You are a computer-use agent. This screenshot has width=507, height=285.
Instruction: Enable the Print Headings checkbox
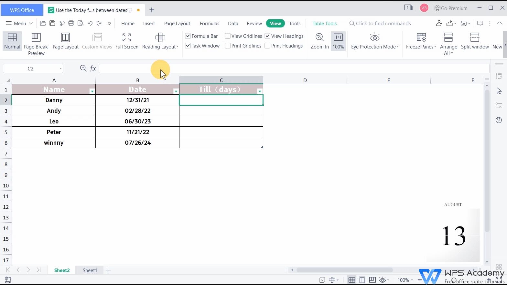(x=267, y=46)
